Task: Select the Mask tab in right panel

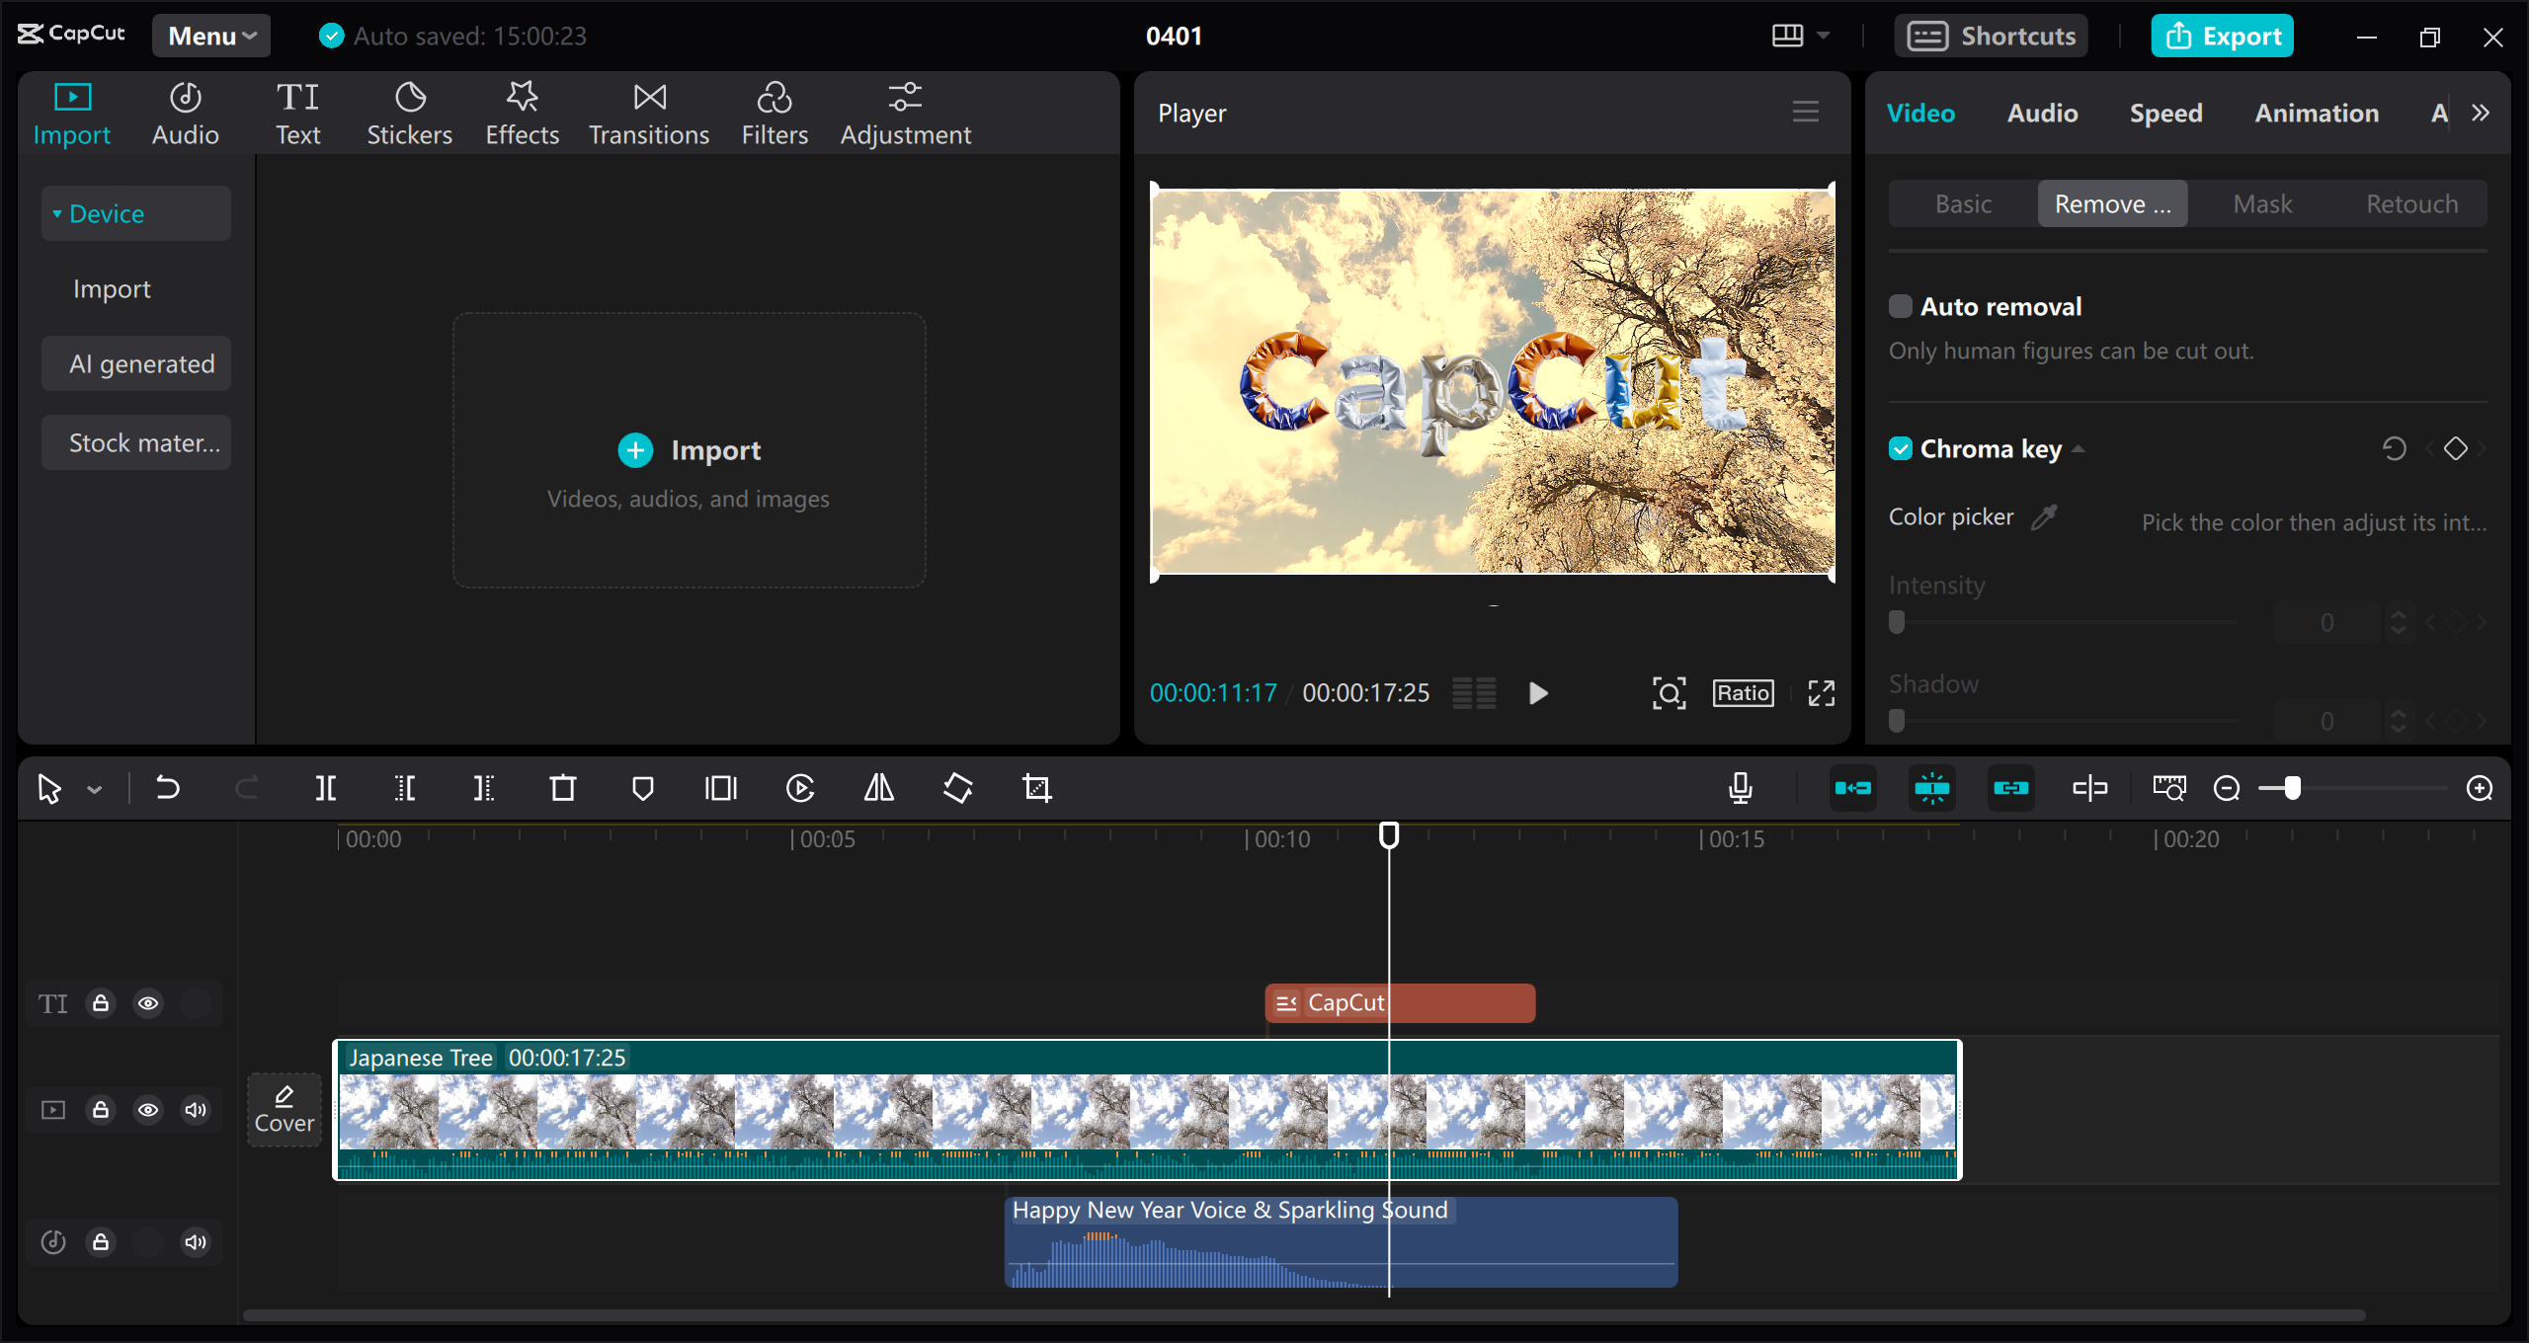Action: 2261,200
